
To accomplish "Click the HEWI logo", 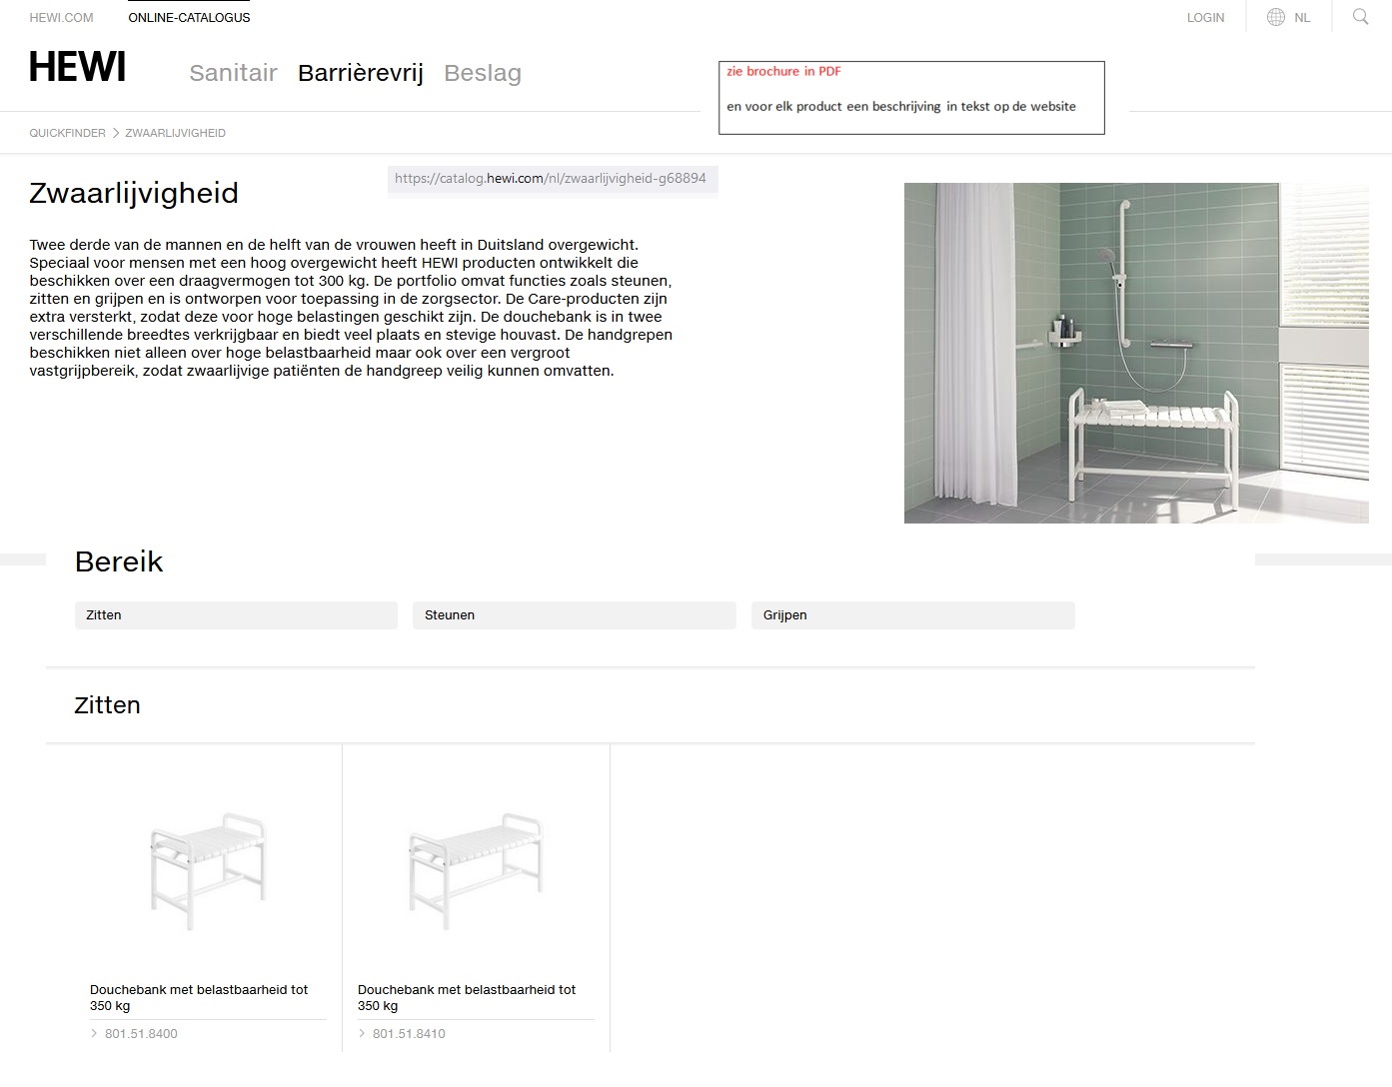I will (78, 68).
